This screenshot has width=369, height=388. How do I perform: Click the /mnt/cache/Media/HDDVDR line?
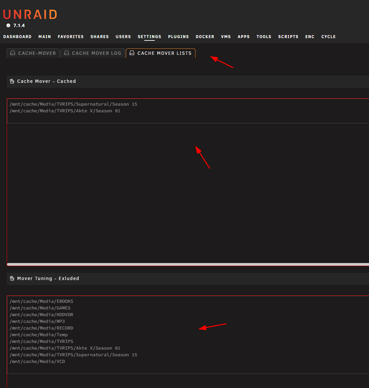tap(41, 315)
